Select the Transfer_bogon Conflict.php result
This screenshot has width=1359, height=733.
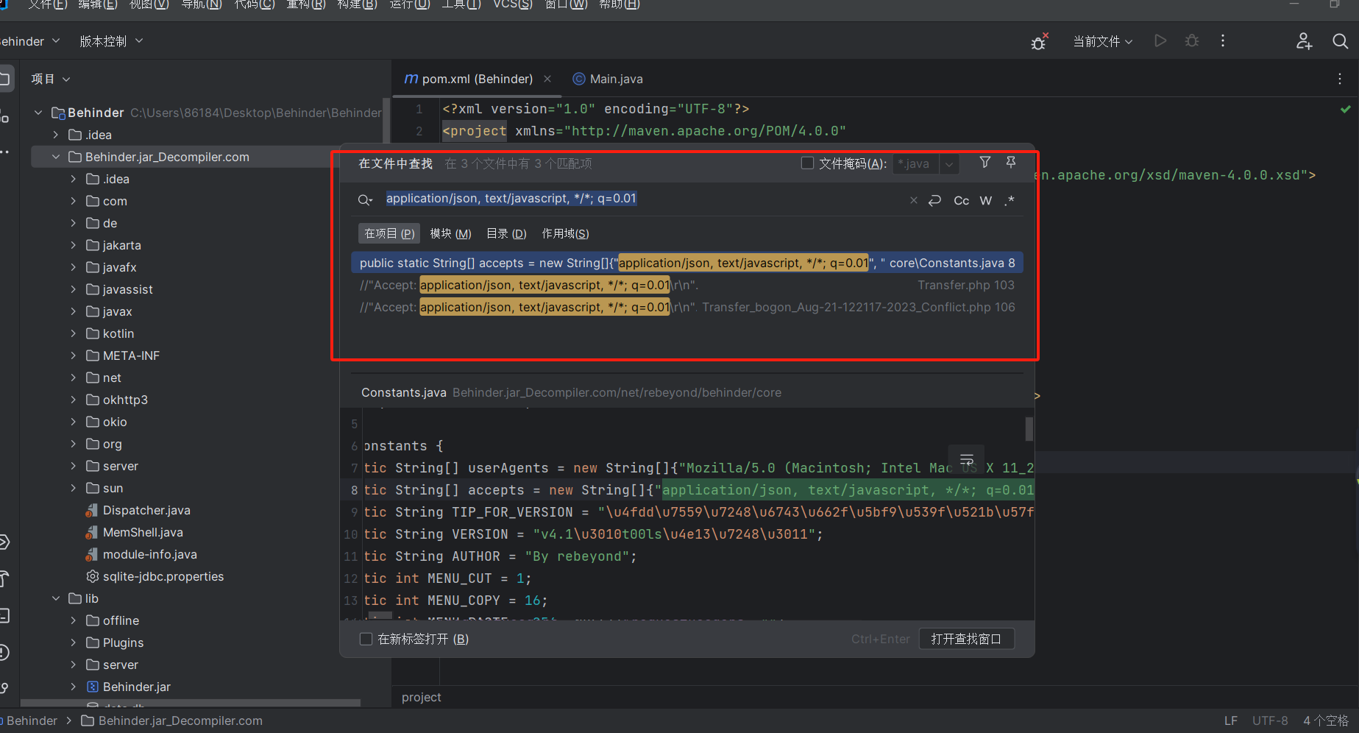[x=687, y=307]
